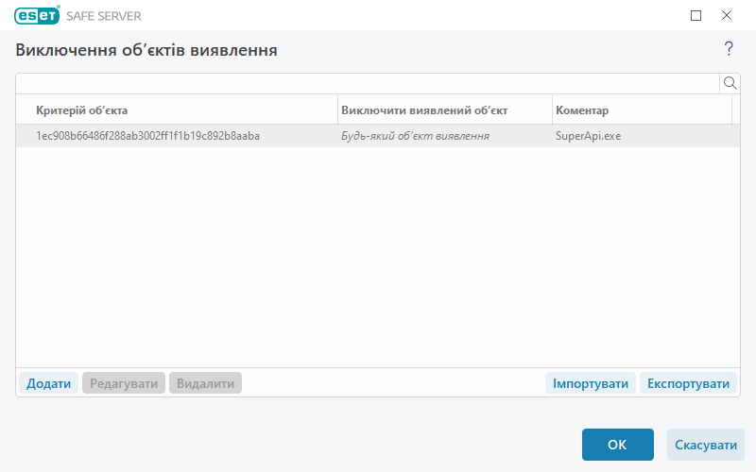Sort by the Коментар column header
The image size is (756, 472).
641,110
